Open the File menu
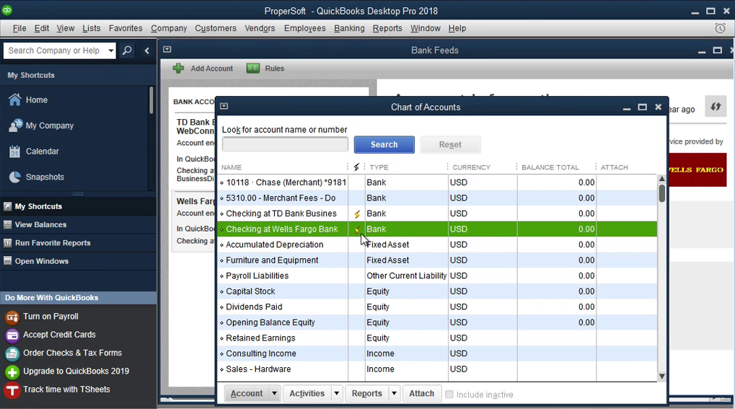Image resolution: width=735 pixels, height=409 pixels. tap(19, 28)
